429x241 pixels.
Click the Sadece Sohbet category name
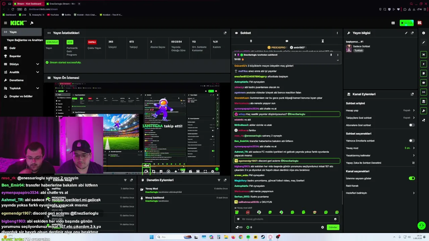(x=362, y=47)
